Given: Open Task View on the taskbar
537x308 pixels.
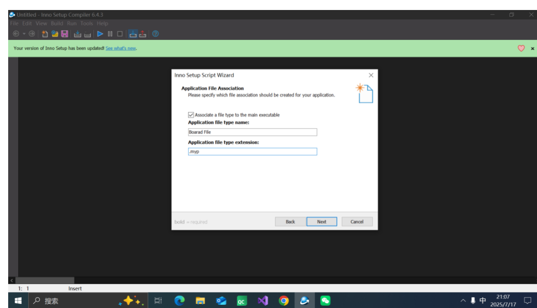Looking at the screenshot, I should coord(158,300).
